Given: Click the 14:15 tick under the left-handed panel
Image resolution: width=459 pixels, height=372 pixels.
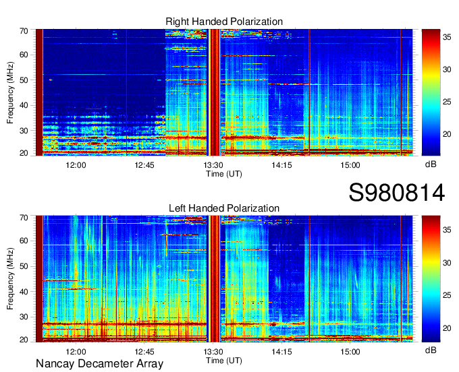Looking at the screenshot, I should [x=281, y=352].
